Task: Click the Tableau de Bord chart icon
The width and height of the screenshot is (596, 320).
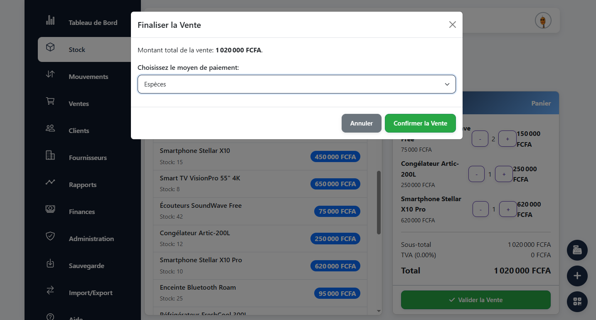Action: (50, 20)
